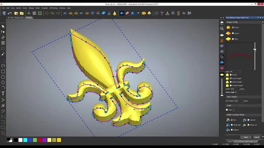This screenshot has height=148, width=264.
Task: Click the water drop smoothing icon
Action: point(115,13)
